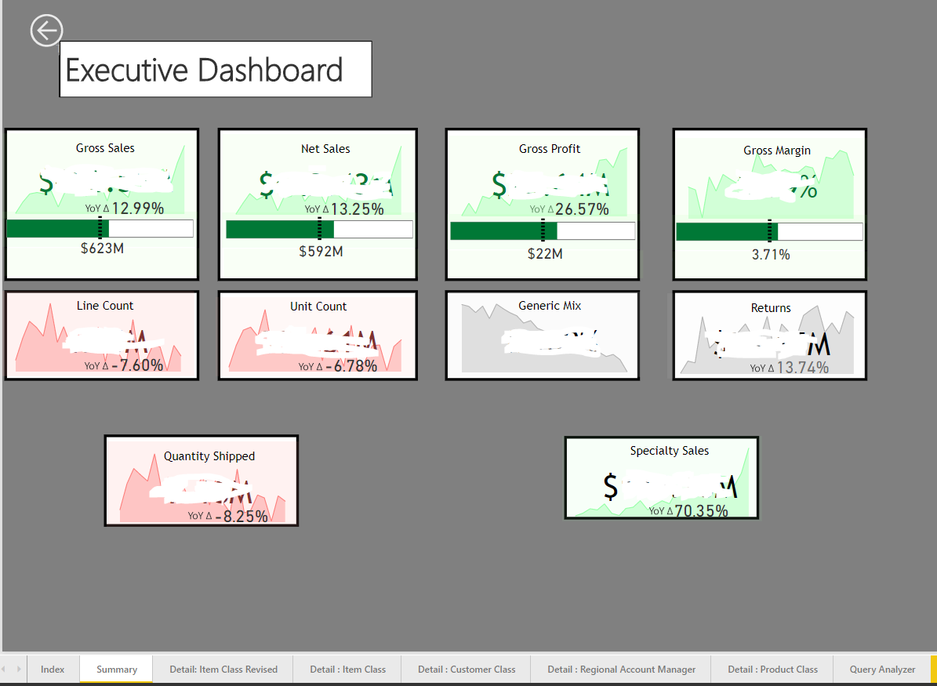Select the Line Count card

pyautogui.click(x=102, y=336)
